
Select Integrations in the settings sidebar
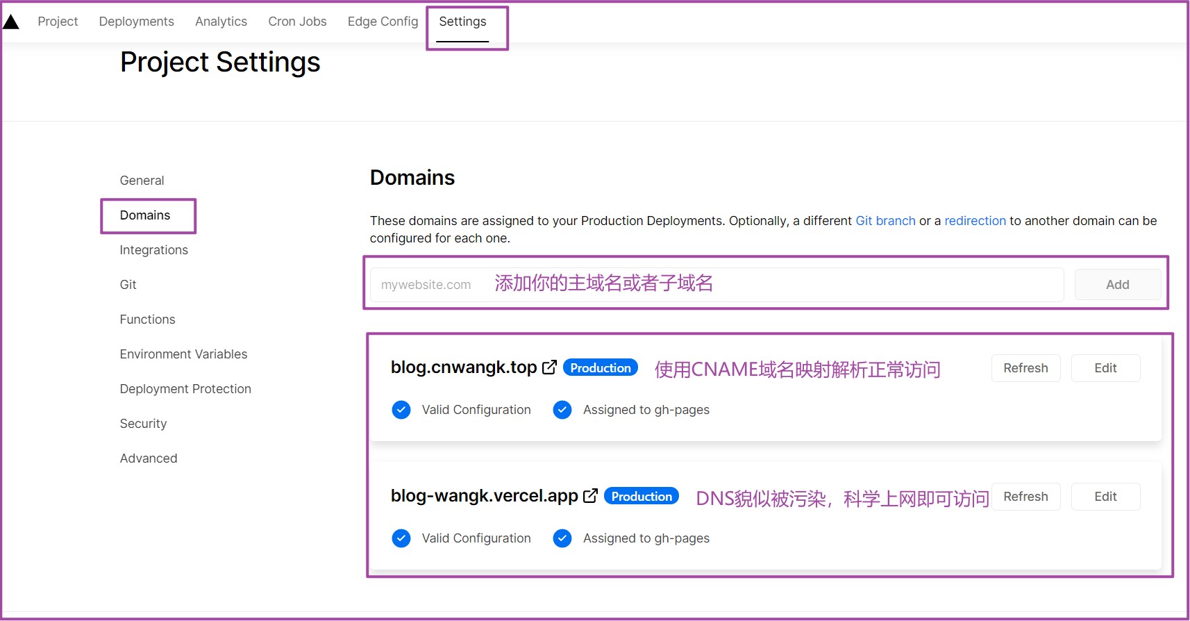click(153, 250)
